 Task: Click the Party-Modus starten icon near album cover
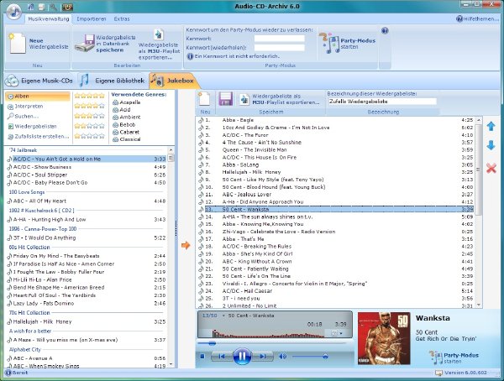click(x=435, y=358)
